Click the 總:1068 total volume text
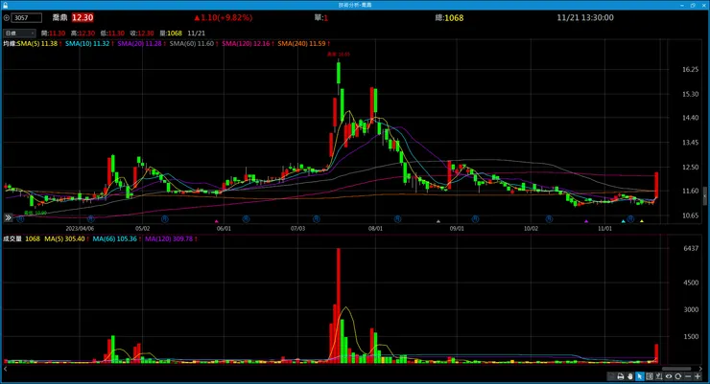The height and width of the screenshot is (384, 710). point(449,17)
